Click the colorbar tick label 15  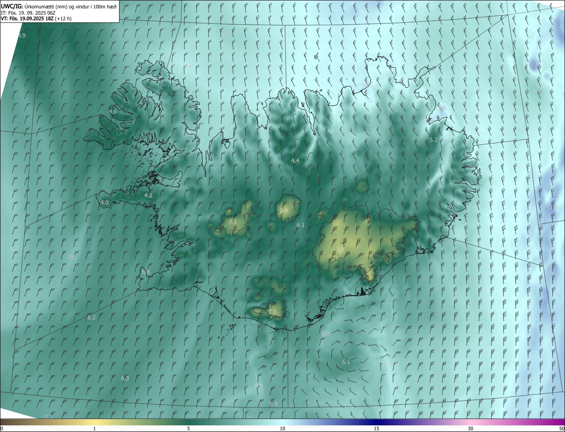pyautogui.click(x=377, y=428)
